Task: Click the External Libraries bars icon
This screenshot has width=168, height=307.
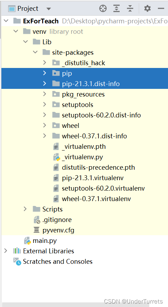Action: pos(17,251)
